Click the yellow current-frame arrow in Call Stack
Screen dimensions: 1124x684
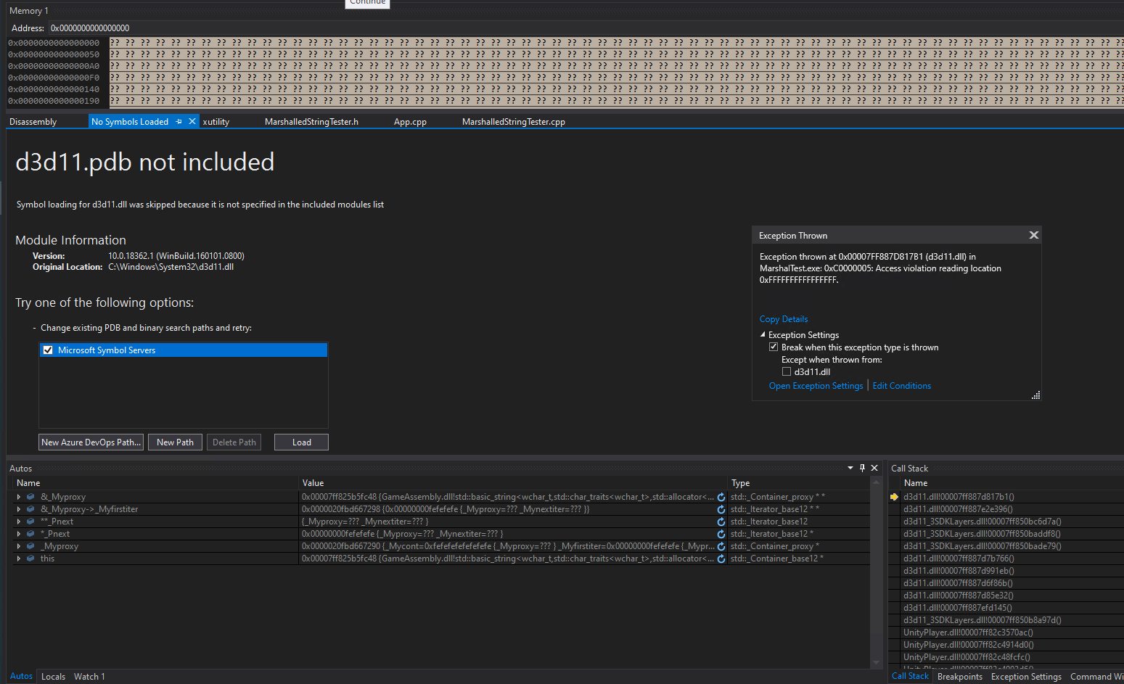[895, 497]
